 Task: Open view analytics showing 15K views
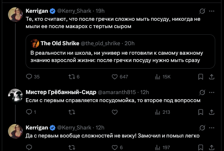[158, 77]
